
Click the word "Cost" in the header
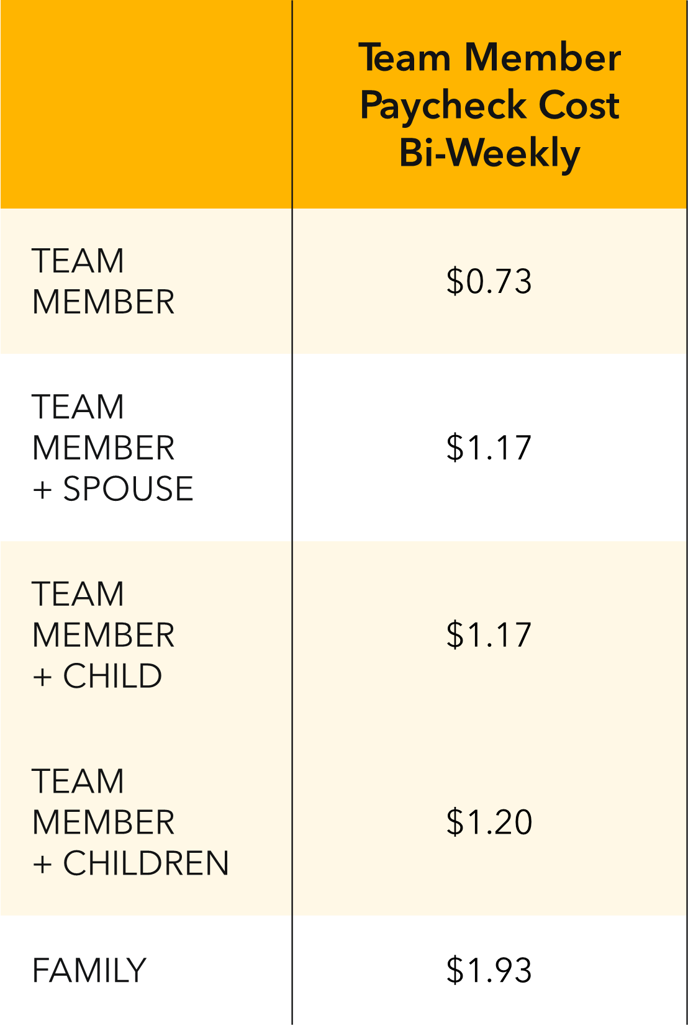click(579, 105)
